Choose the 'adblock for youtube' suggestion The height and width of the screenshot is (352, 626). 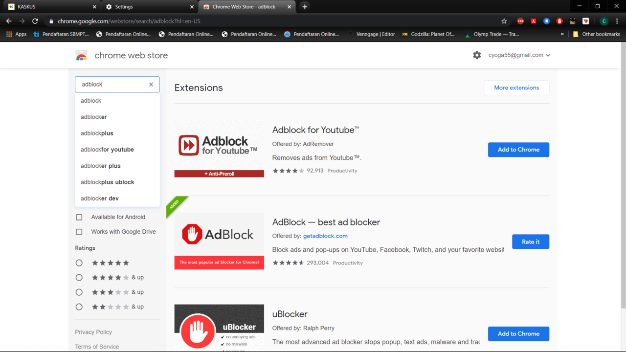click(x=117, y=150)
